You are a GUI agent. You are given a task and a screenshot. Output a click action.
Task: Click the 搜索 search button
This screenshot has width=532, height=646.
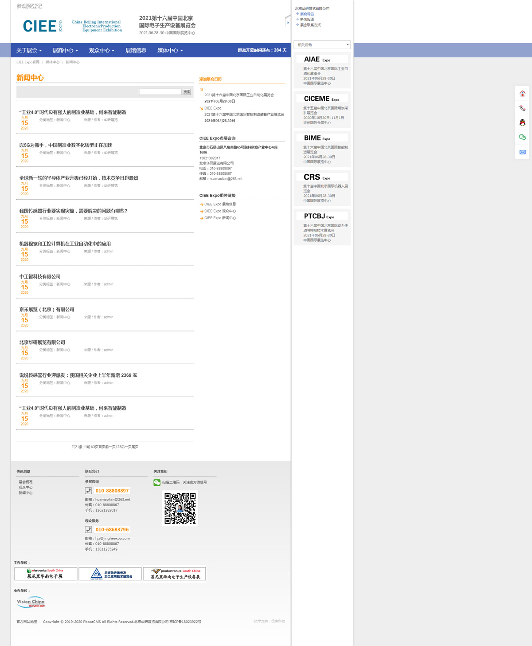pyautogui.click(x=187, y=92)
